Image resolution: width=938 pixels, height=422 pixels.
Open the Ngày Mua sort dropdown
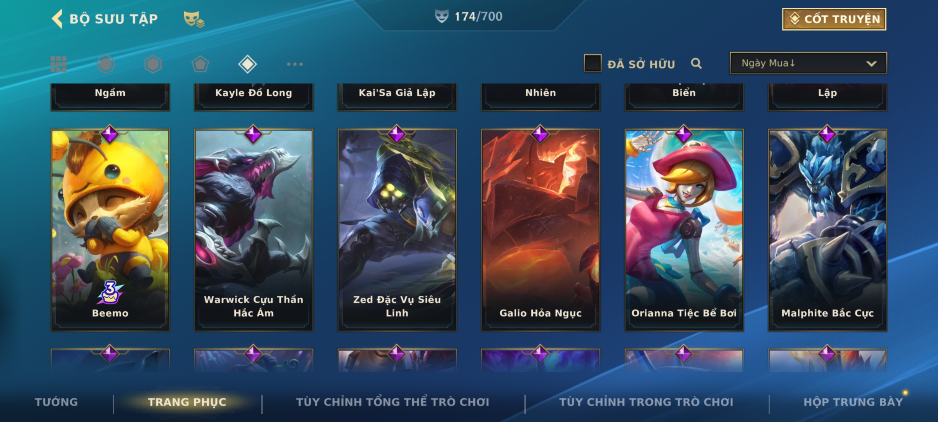(x=808, y=63)
